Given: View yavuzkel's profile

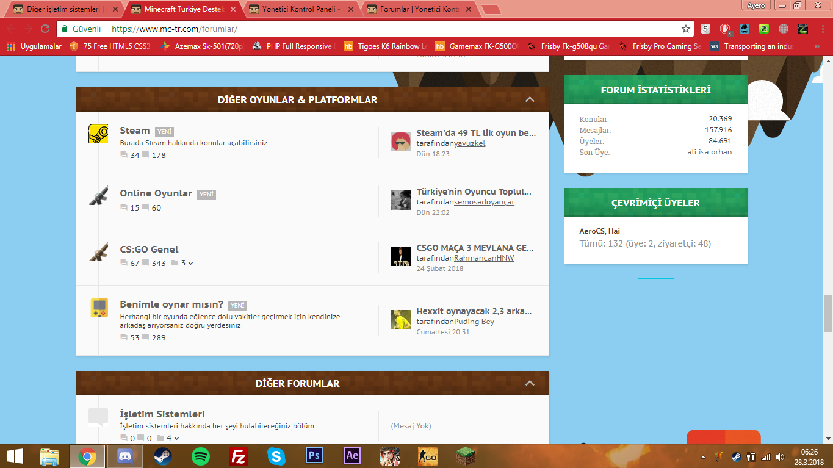Looking at the screenshot, I should [471, 143].
